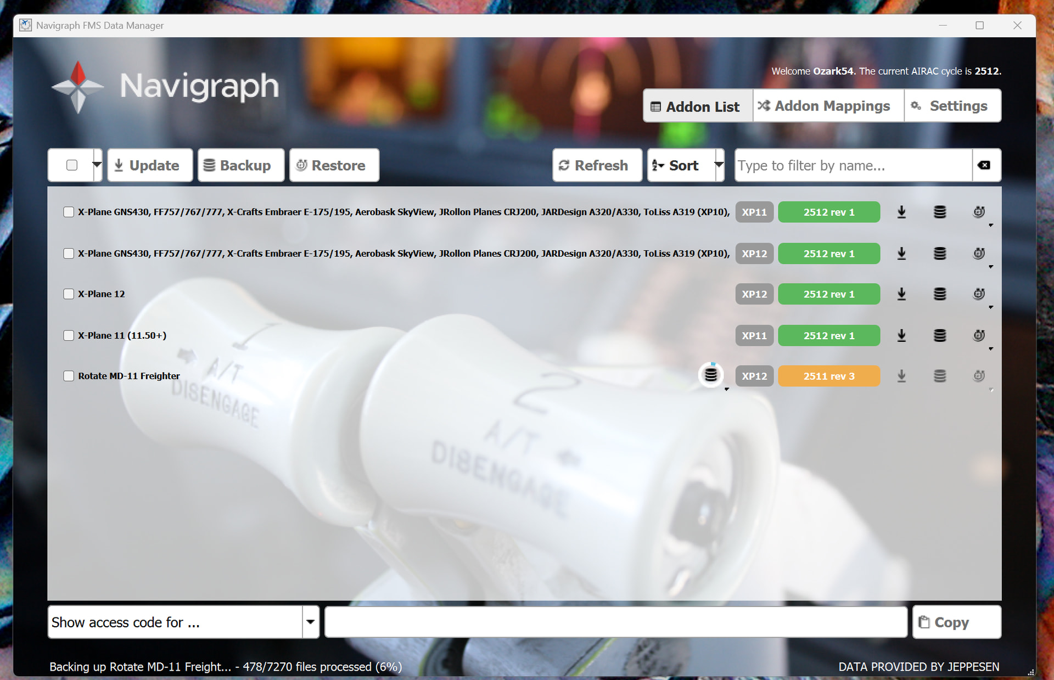Click backup stack icon on X-Plane 12 row
Image resolution: width=1054 pixels, height=680 pixels.
pos(940,294)
